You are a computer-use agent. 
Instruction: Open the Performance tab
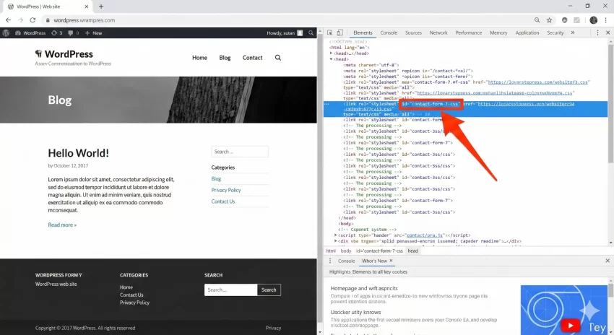(x=468, y=33)
